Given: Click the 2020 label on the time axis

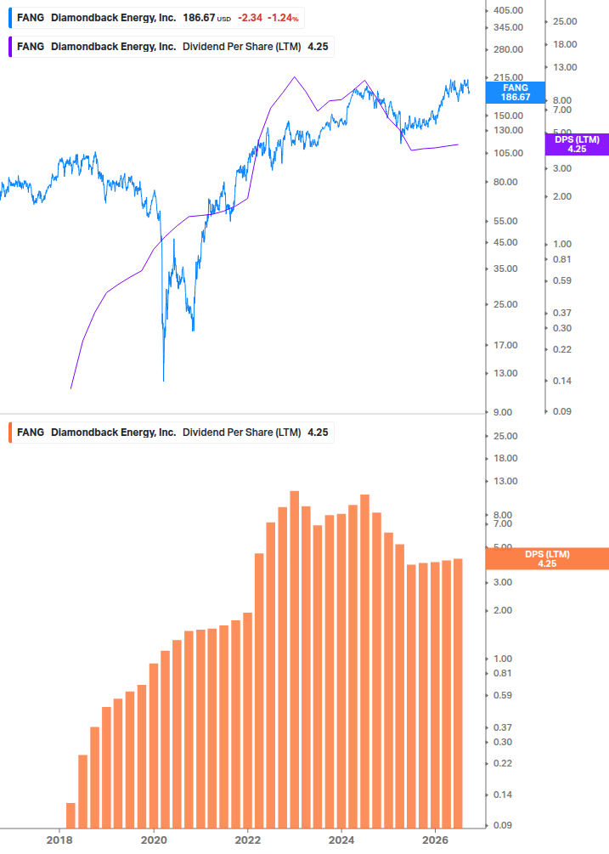Looking at the screenshot, I should [x=154, y=840].
